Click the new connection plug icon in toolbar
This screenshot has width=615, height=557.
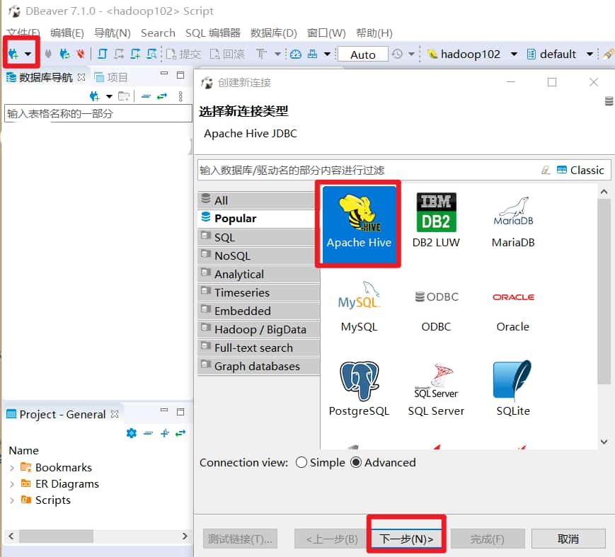(x=13, y=54)
